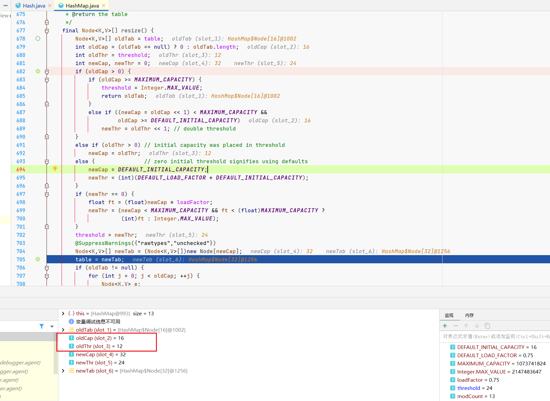Switch to the Hash.java editor tab

pyautogui.click(x=33, y=6)
